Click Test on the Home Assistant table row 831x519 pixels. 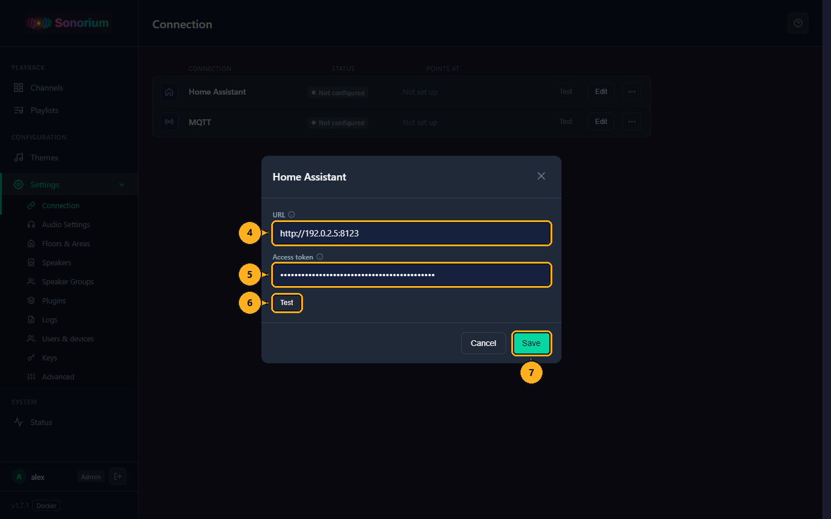(x=566, y=92)
